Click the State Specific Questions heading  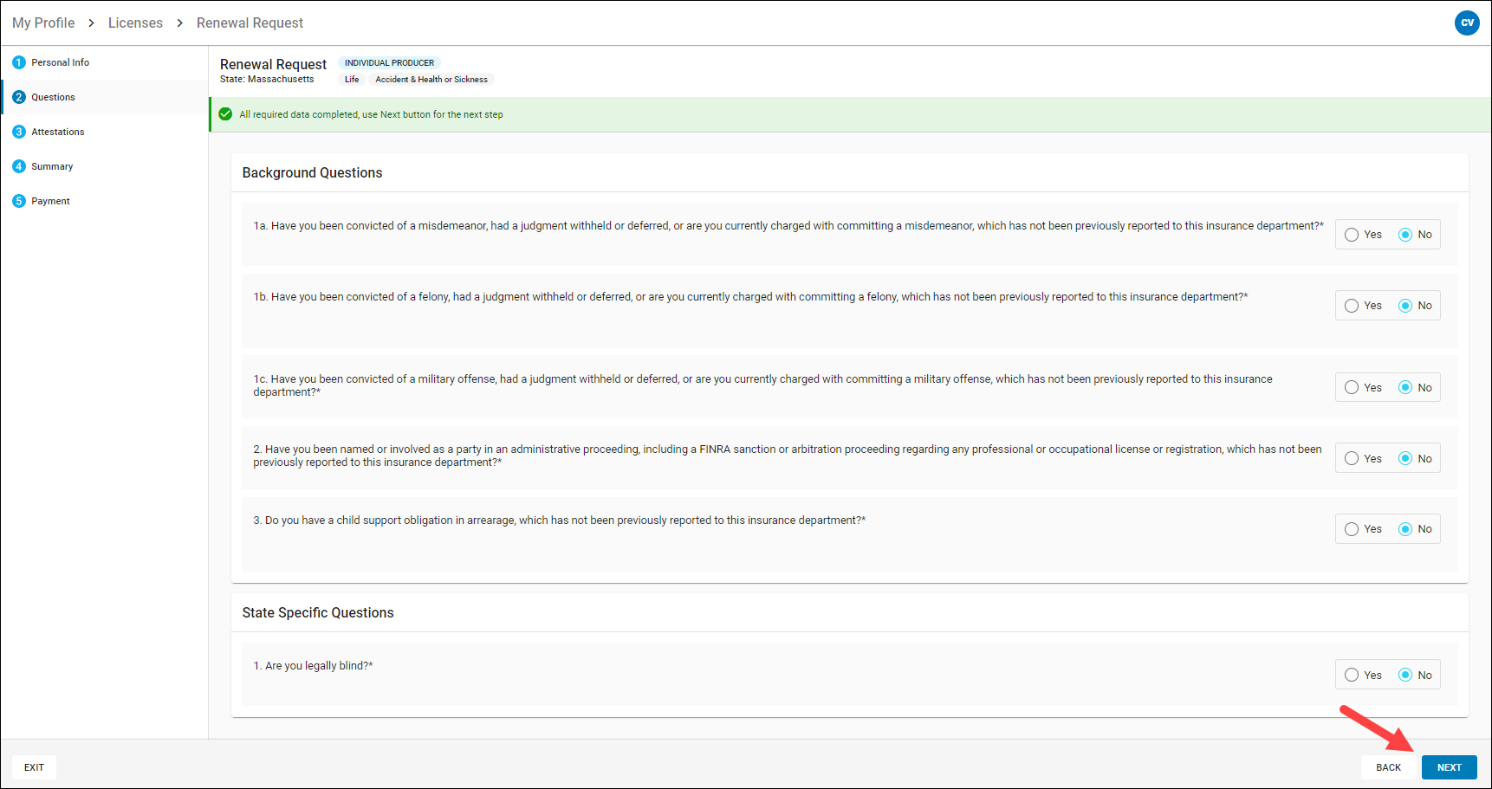click(x=318, y=612)
